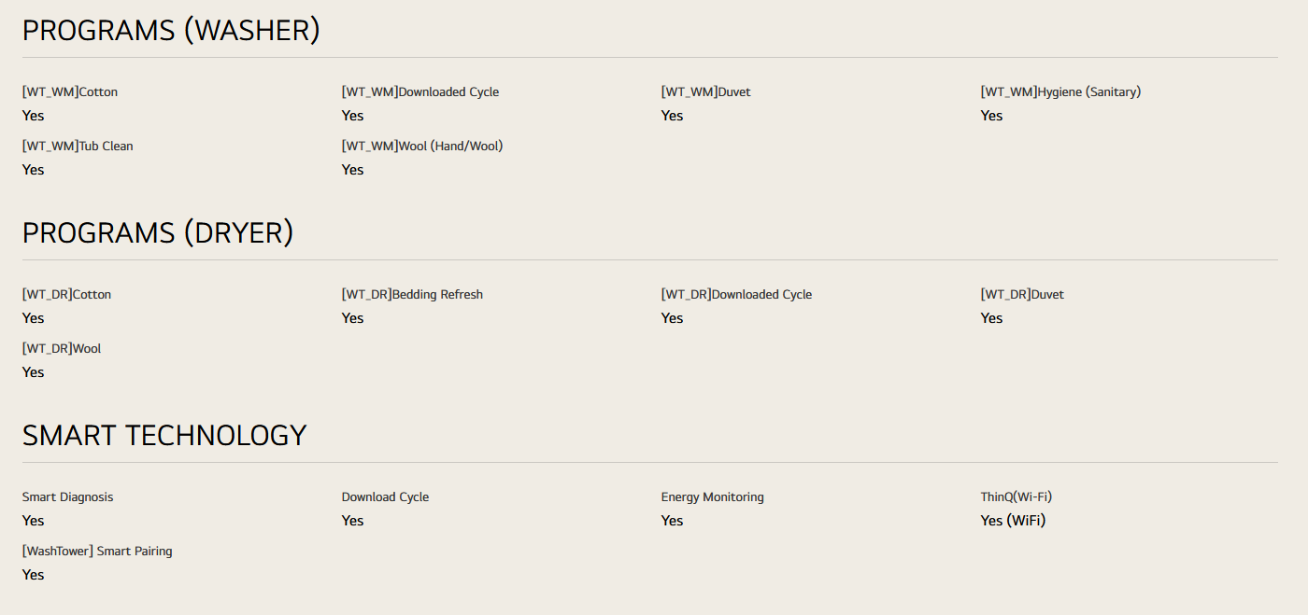
Task: Select the [WashTower] Smart Pairing label
Action: click(x=97, y=552)
